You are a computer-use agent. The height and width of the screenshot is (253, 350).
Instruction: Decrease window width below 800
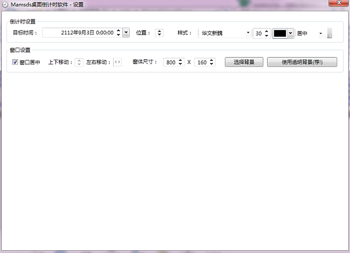pos(180,64)
